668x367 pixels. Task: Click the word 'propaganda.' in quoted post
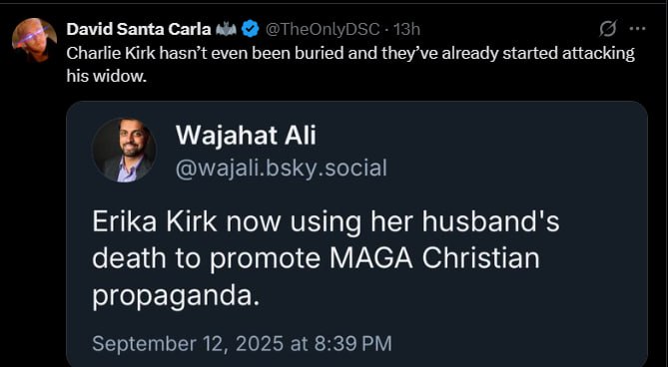tap(176, 297)
